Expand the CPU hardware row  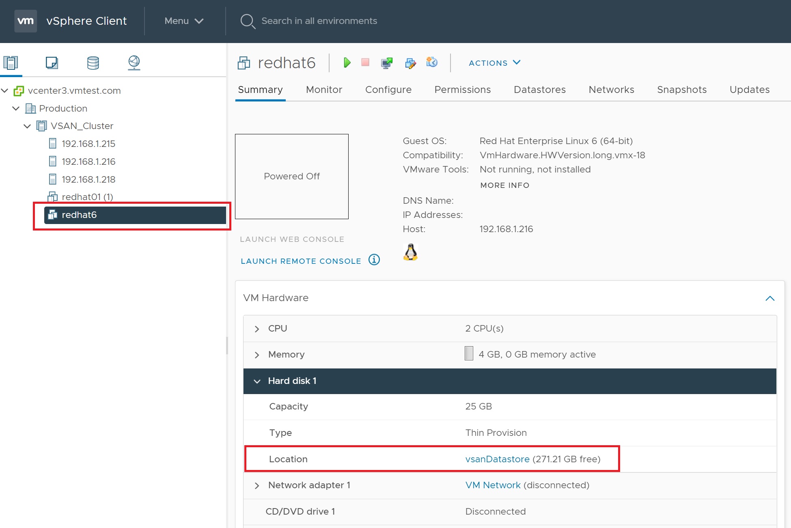257,329
